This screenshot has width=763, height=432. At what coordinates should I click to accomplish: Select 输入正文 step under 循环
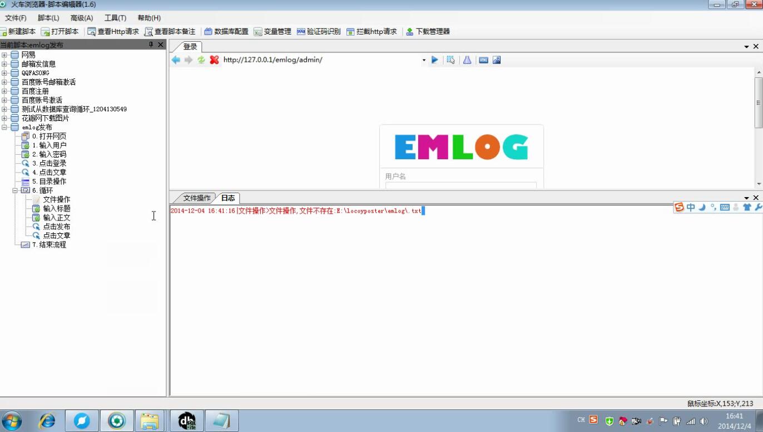pos(57,218)
